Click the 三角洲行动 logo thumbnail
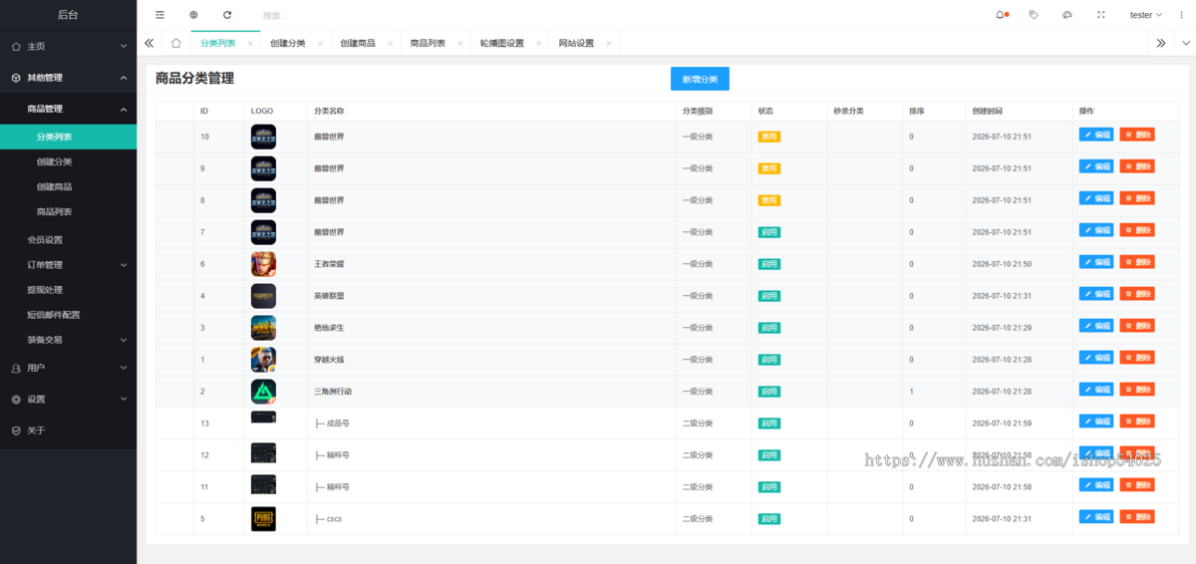The image size is (1196, 564). 263,392
